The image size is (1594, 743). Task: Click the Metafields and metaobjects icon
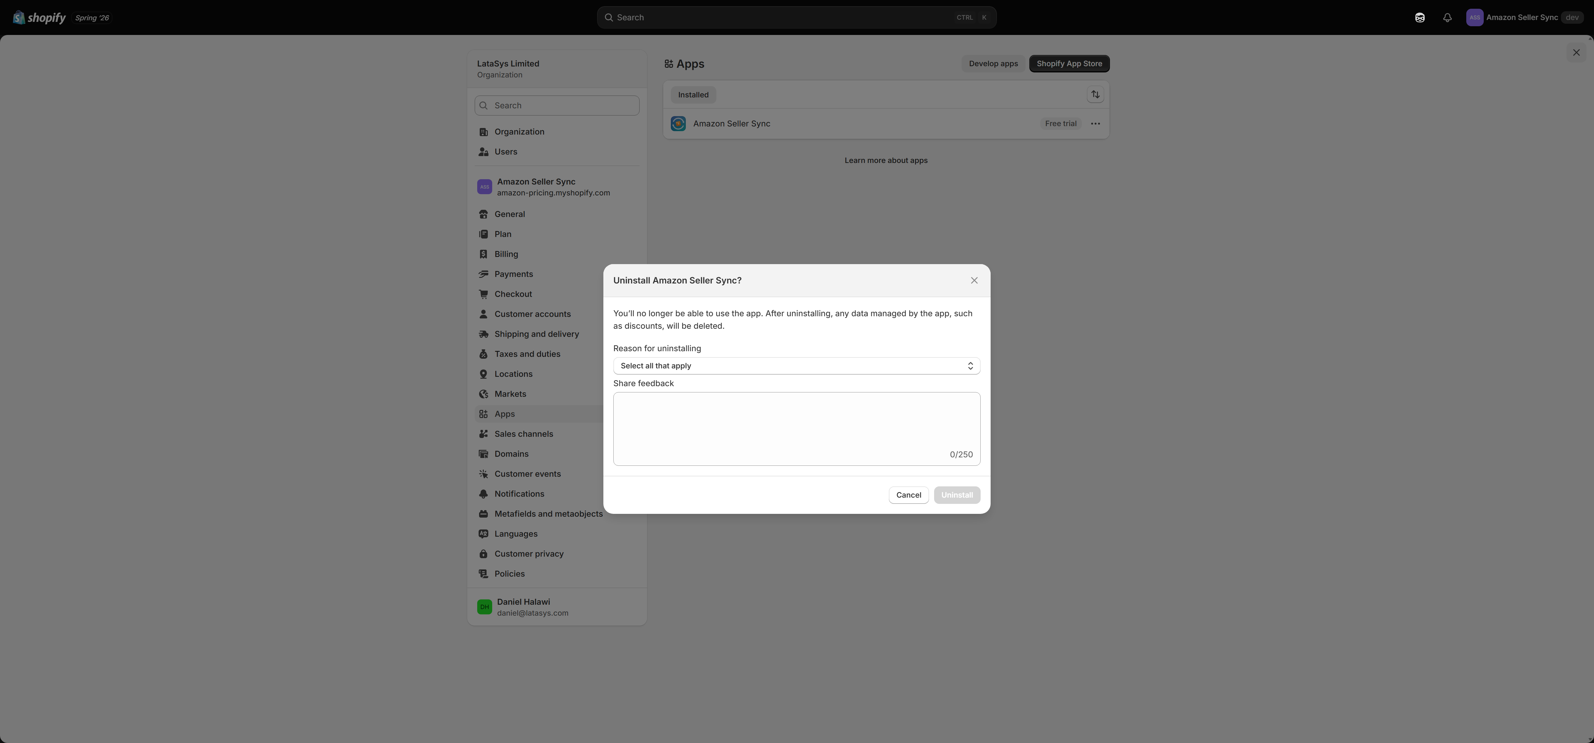pyautogui.click(x=483, y=514)
